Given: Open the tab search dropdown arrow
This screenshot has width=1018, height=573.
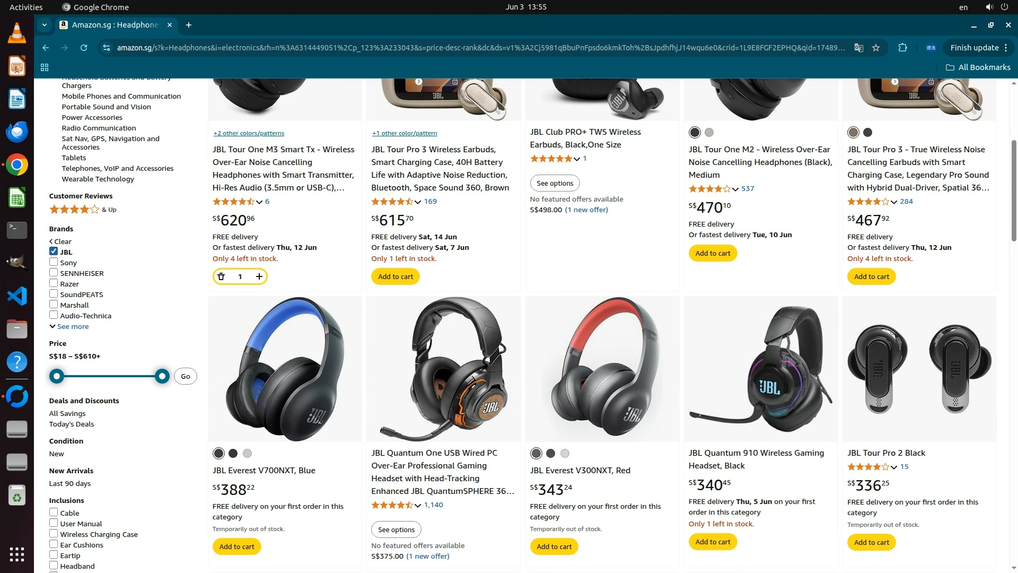Looking at the screenshot, I should click(x=45, y=25).
